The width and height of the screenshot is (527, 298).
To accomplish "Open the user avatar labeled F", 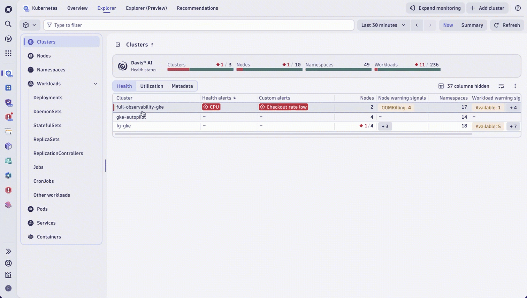I will [x=8, y=288].
